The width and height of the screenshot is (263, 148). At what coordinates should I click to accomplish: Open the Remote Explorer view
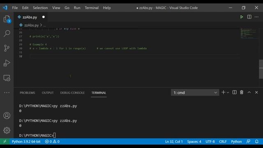click(7, 78)
